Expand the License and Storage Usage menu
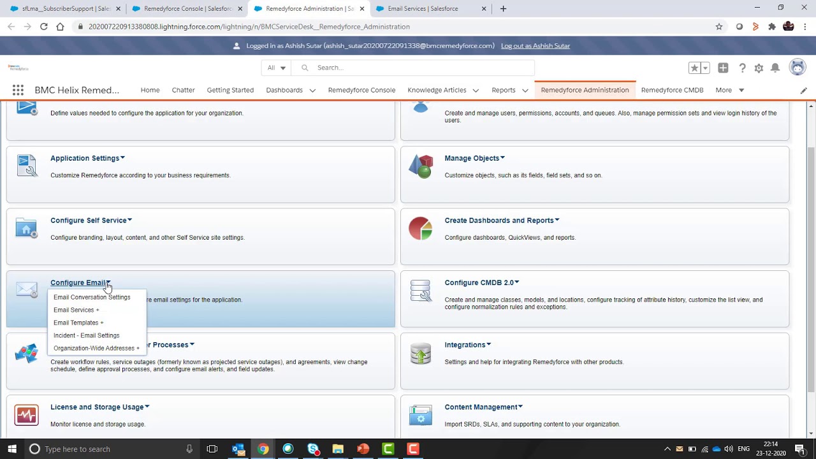 point(147,407)
